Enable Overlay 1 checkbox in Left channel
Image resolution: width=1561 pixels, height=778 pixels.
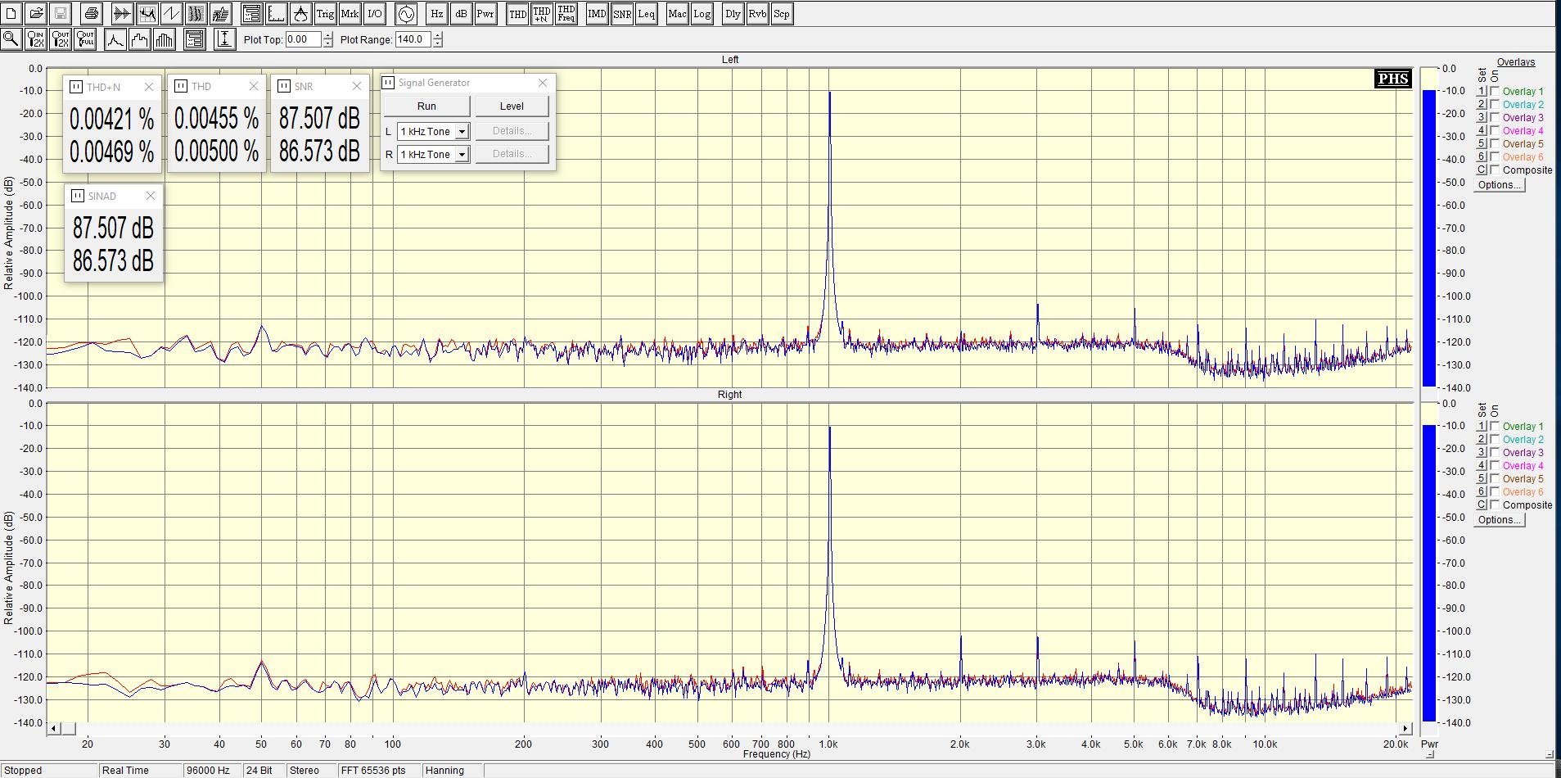(x=1495, y=92)
